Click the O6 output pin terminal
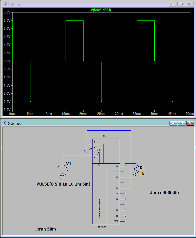196x238 pixels. (x=125, y=199)
